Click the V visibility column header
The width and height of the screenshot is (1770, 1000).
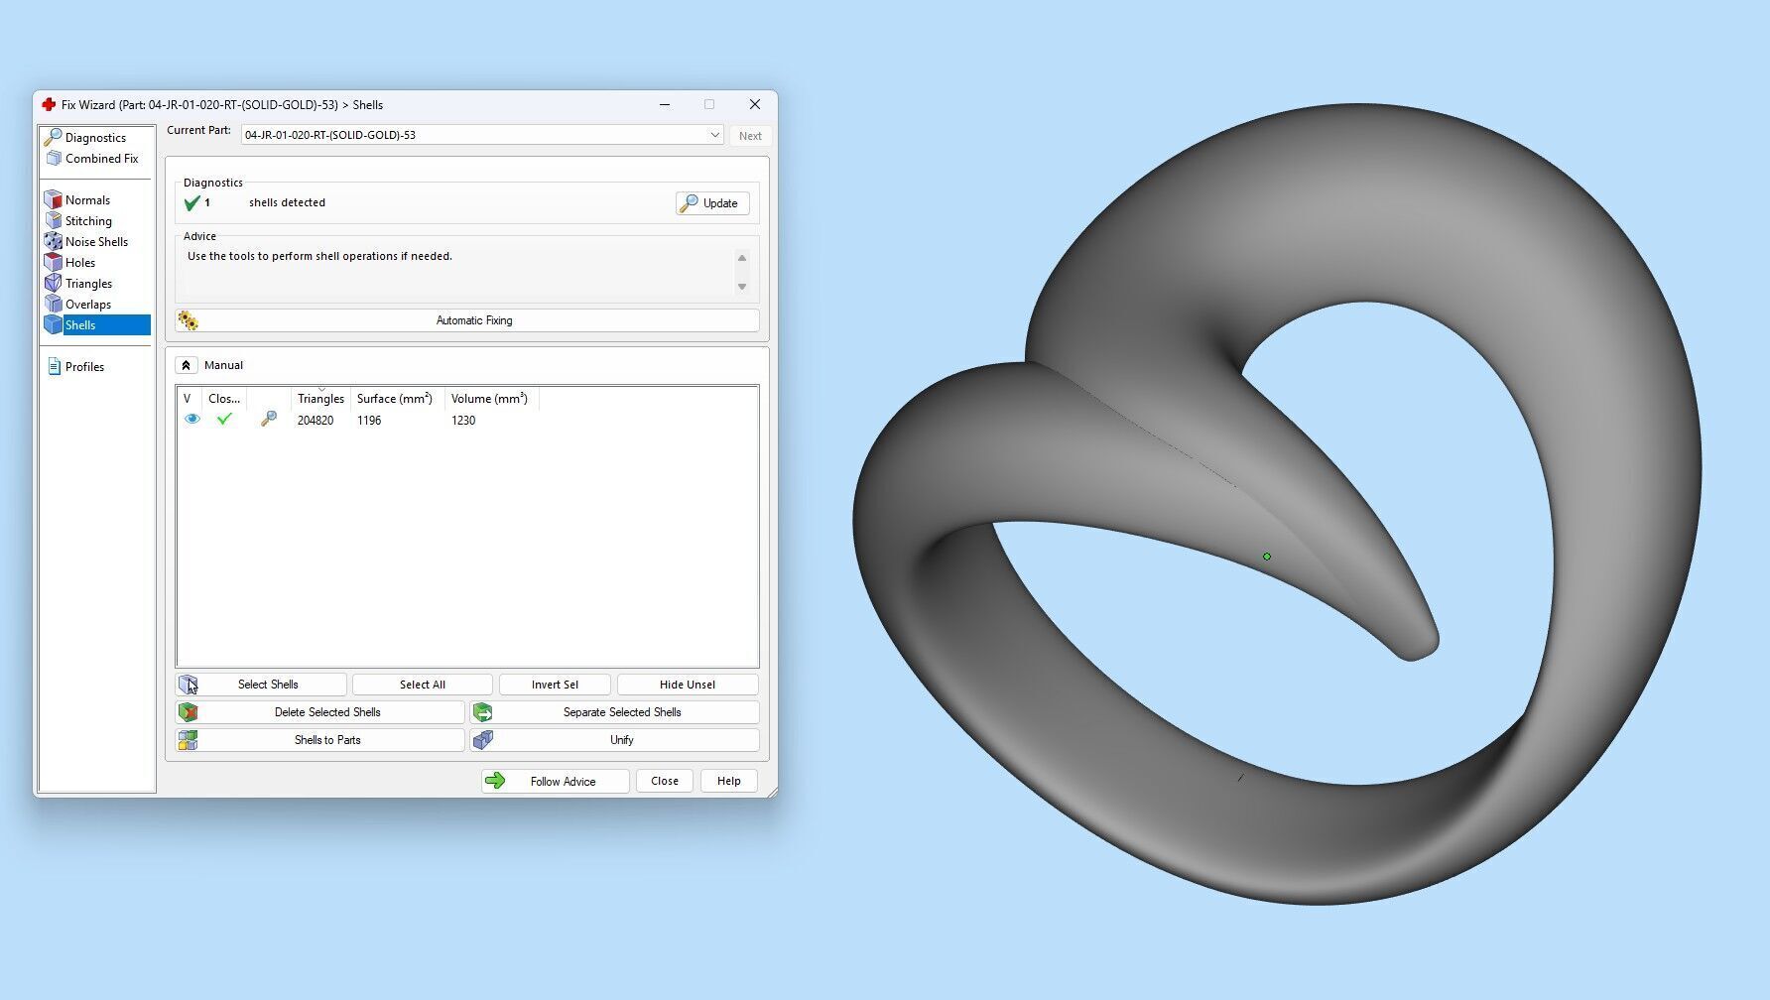coord(190,399)
